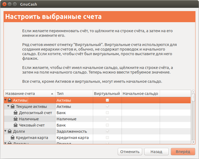Cancel the wizard with Отменить
The image size is (199, 159).
click(130, 152)
